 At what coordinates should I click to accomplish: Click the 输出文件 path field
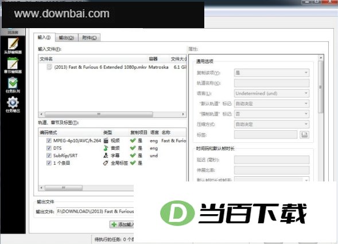tap(95, 211)
